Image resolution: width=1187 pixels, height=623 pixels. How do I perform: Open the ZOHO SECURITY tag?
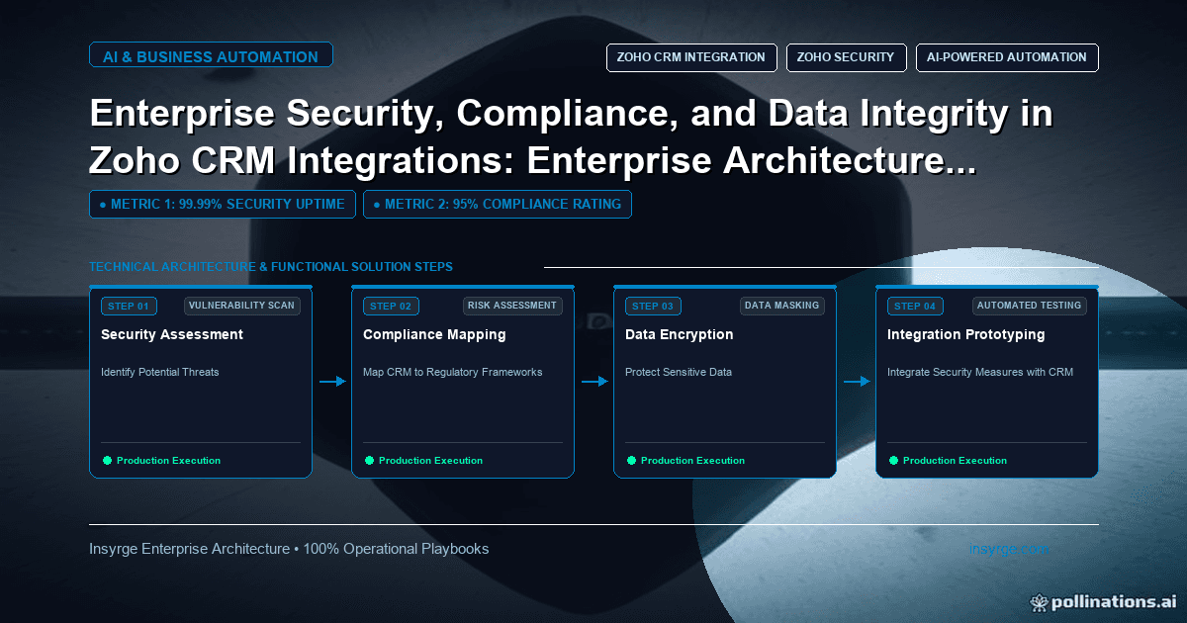pyautogui.click(x=847, y=57)
